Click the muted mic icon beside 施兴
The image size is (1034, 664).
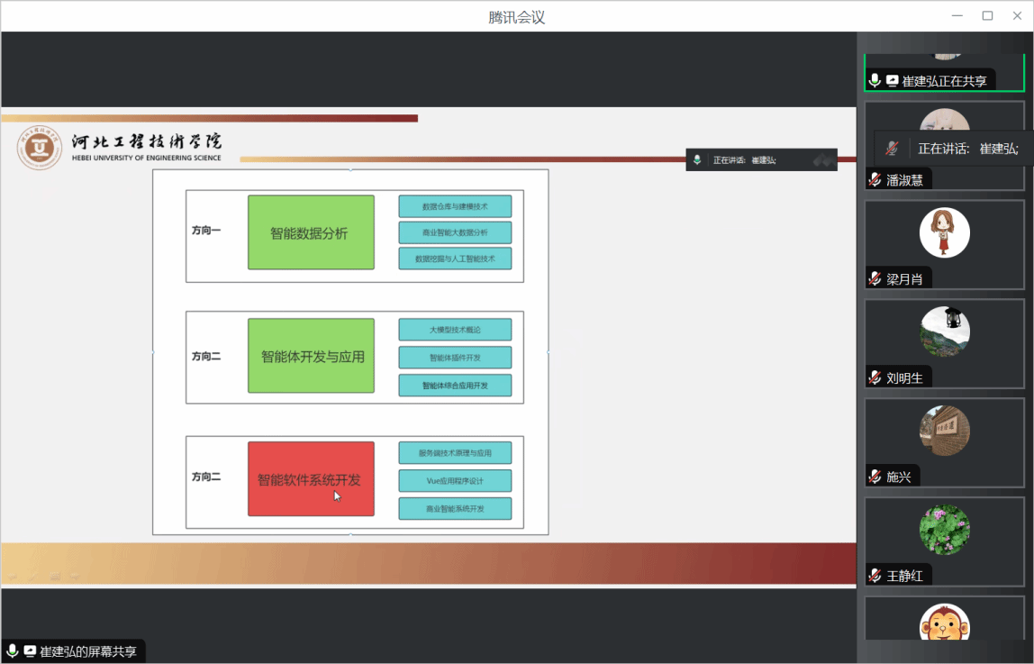(875, 477)
